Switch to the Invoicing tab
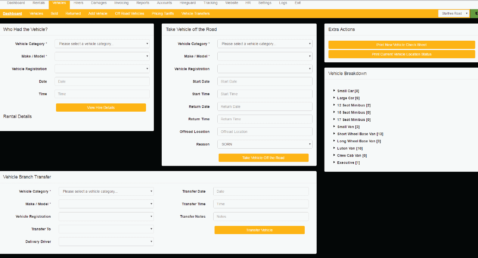Viewport: 478px width, 258px height. (121, 3)
